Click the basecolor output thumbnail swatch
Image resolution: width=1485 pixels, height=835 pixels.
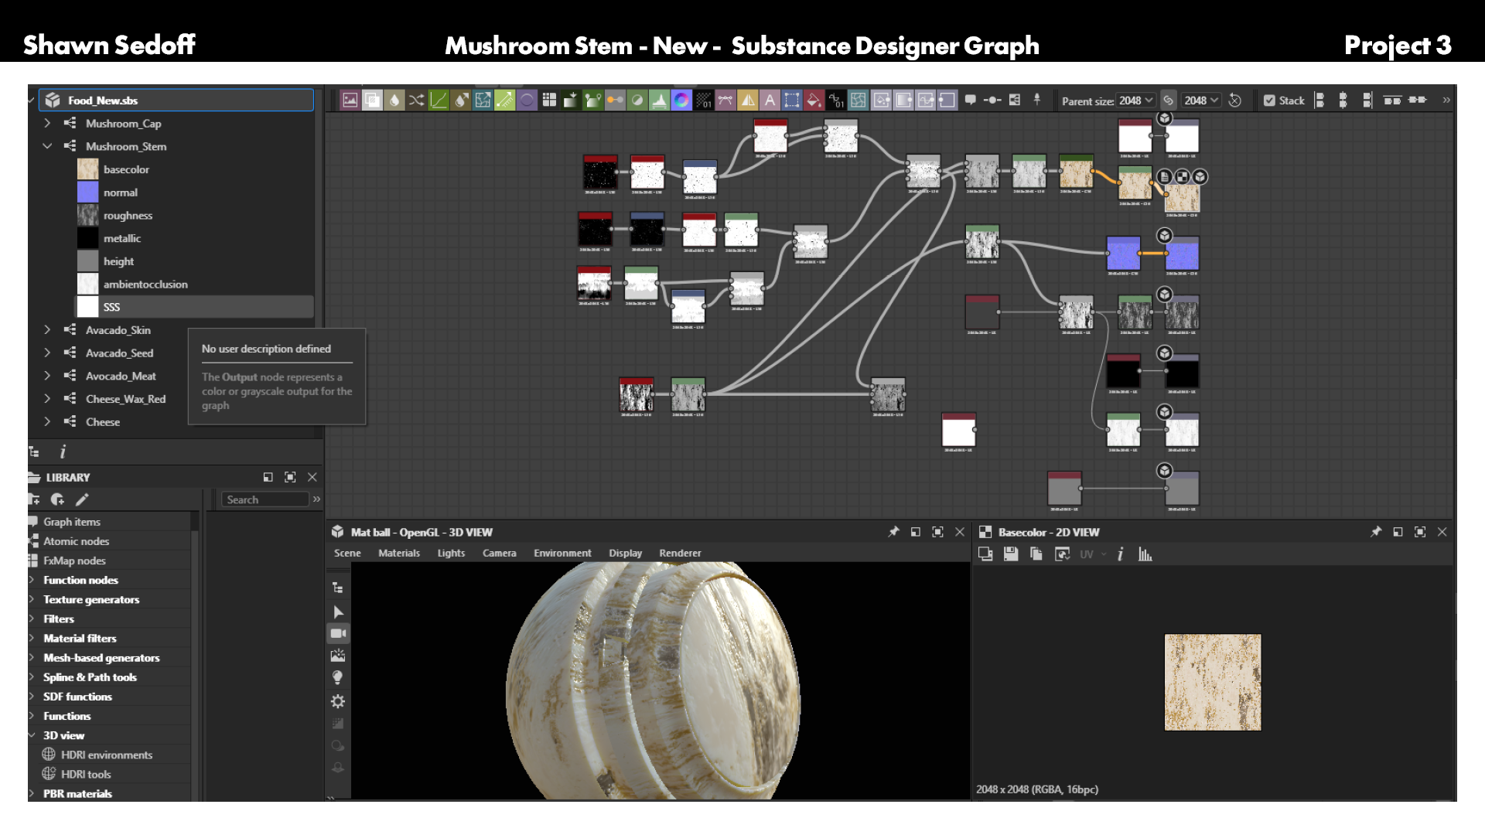click(87, 169)
